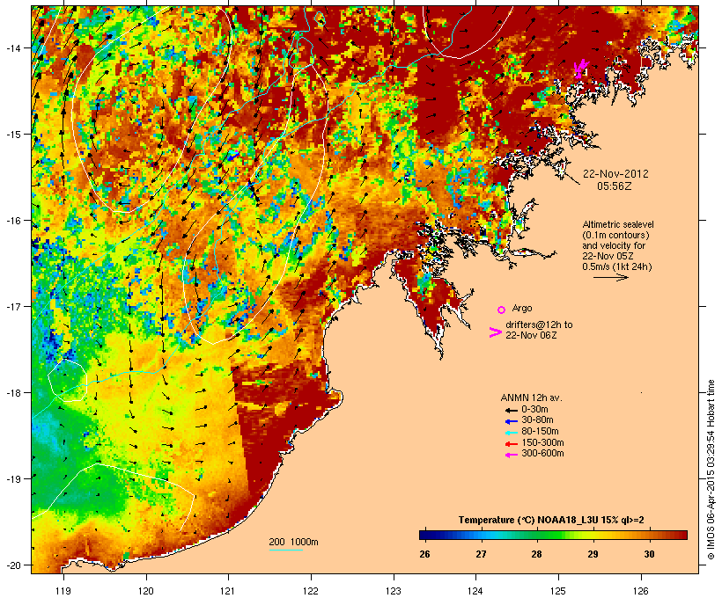Image resolution: width=722 pixels, height=598 pixels.
Task: Click the 119 longitude axis label
Action: (63, 591)
